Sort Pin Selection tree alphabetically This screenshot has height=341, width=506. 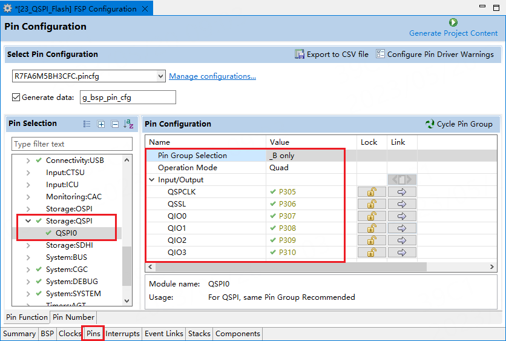pos(128,124)
